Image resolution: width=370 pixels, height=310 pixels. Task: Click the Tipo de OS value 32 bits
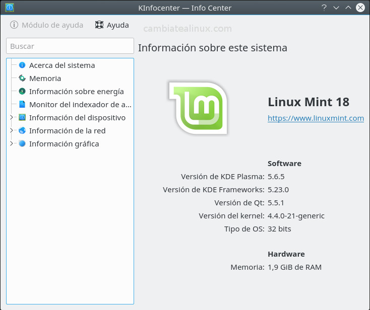click(x=279, y=229)
